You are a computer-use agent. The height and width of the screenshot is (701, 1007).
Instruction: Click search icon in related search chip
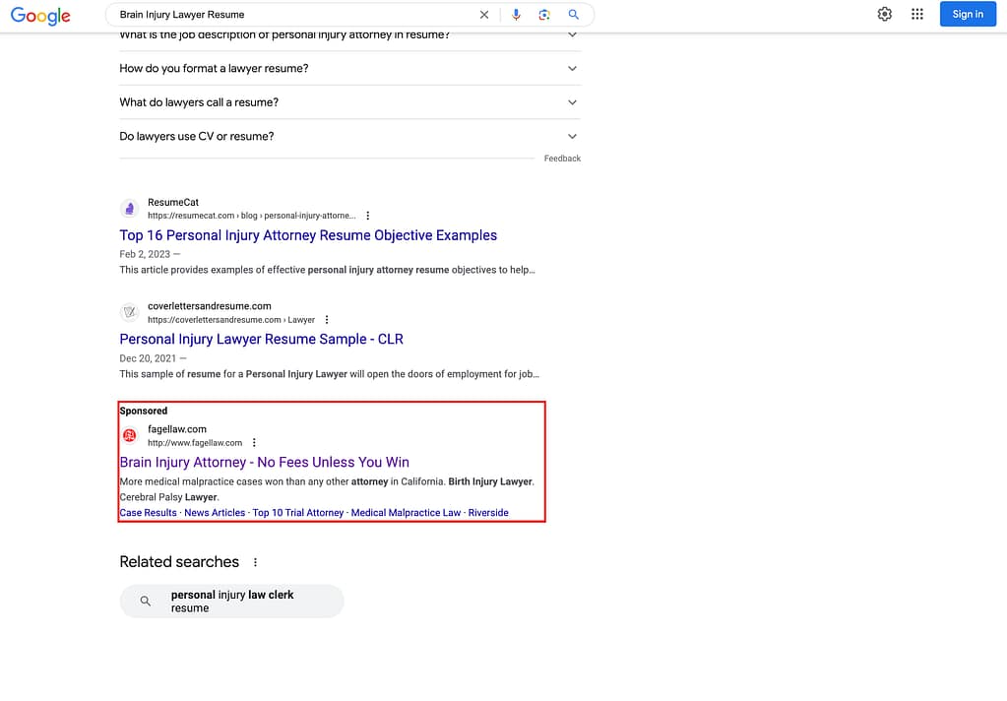coord(146,602)
